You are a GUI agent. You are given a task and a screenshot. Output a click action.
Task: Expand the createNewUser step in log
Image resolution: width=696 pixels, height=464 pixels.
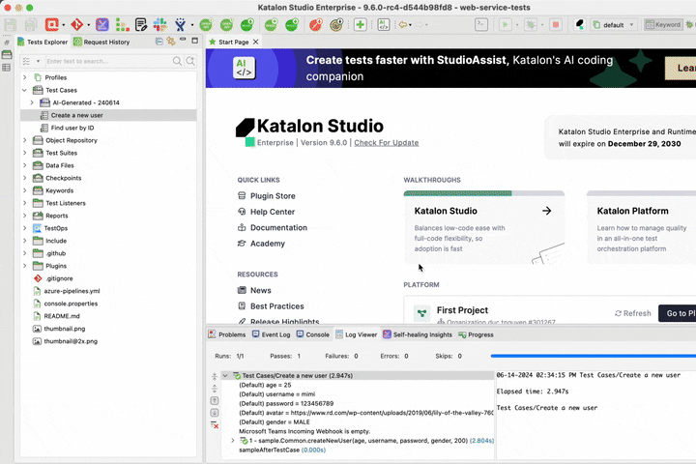[x=233, y=441]
